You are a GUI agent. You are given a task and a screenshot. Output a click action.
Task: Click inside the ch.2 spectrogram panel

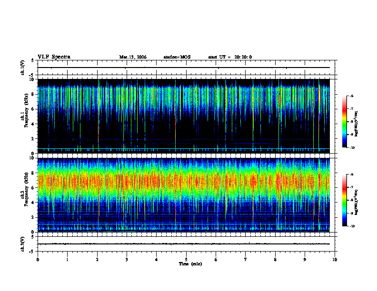point(184,195)
